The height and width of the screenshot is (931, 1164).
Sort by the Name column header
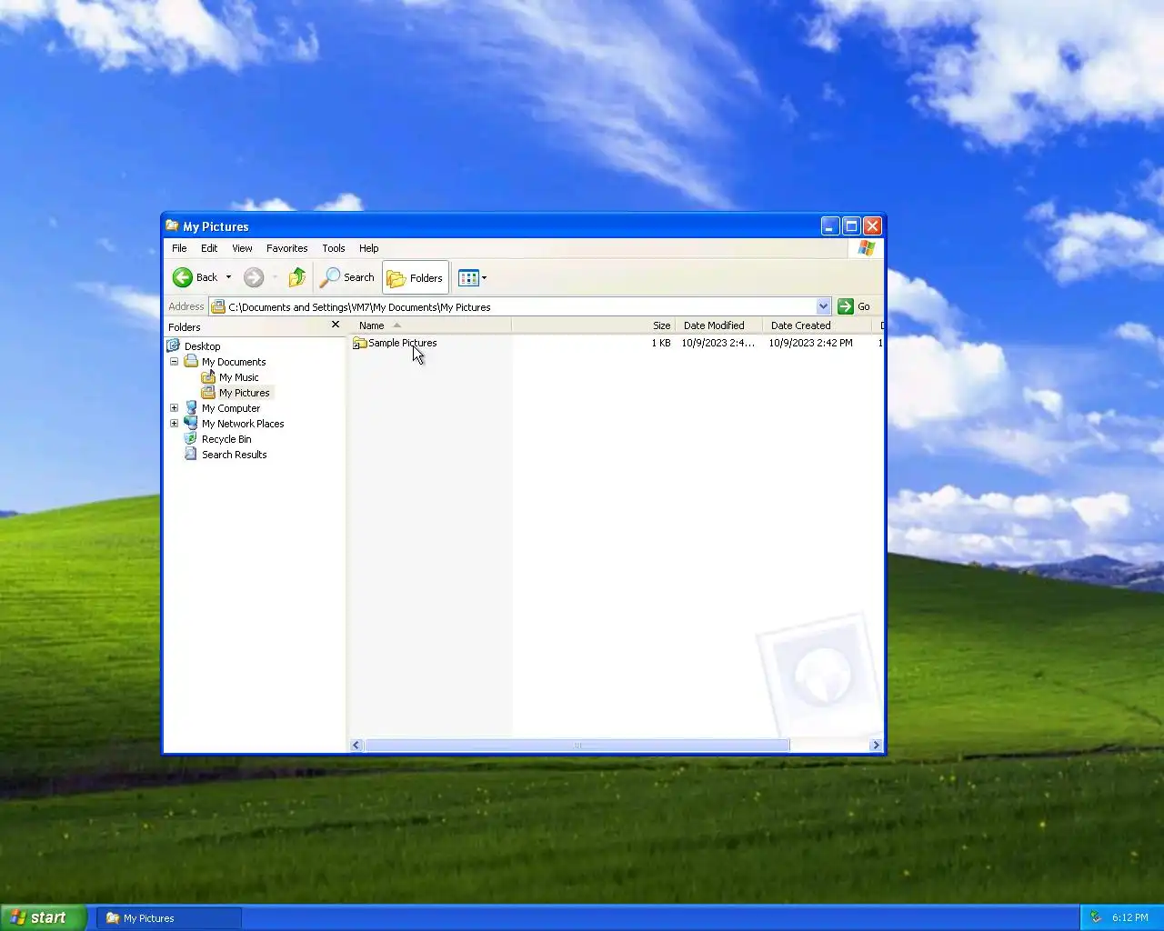tap(431, 325)
